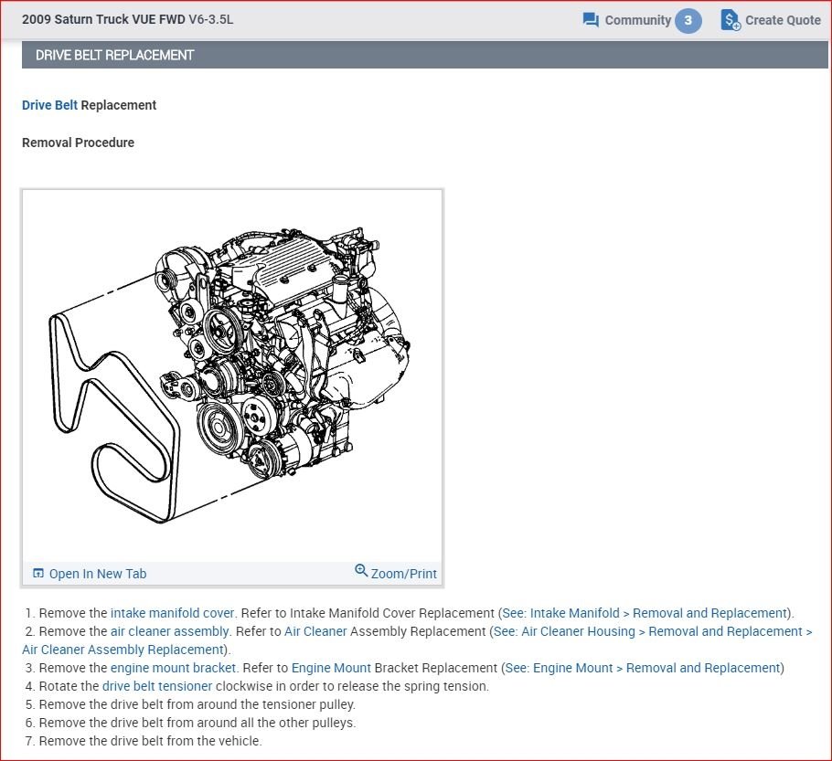Click the 2009 Saturn Truck VUE FWD title
The width and height of the screenshot is (832, 761).
(x=103, y=19)
